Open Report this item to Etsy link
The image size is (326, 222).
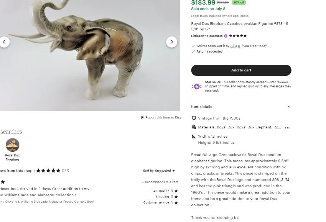click(163, 117)
